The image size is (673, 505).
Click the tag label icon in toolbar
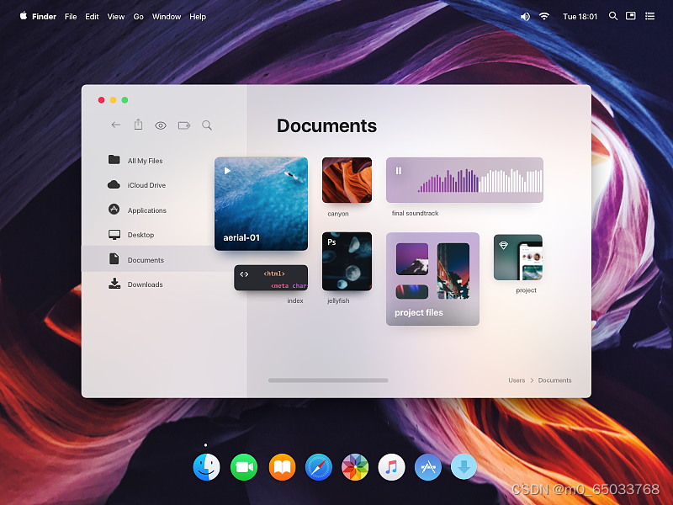(184, 125)
